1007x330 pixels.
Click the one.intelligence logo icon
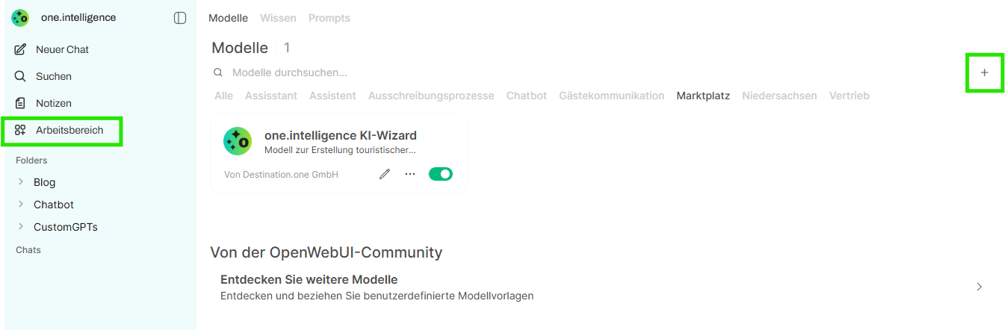click(x=20, y=18)
